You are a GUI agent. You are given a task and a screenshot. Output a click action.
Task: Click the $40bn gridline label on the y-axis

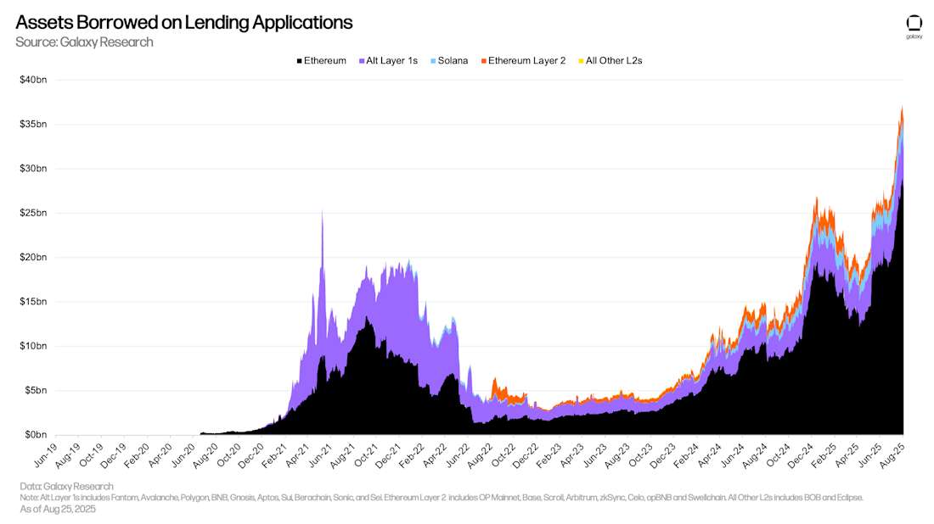click(x=33, y=79)
